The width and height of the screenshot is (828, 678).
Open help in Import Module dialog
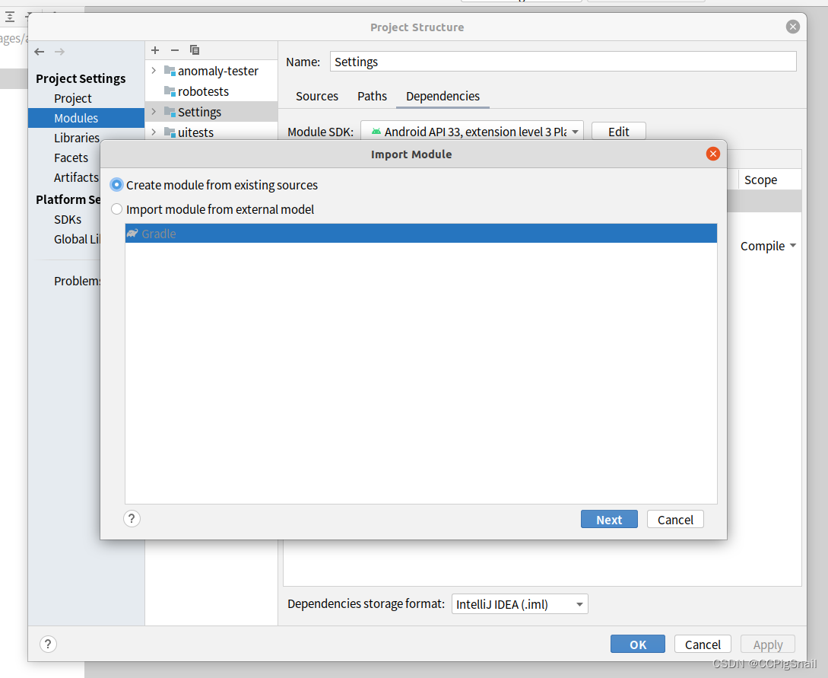coord(132,518)
